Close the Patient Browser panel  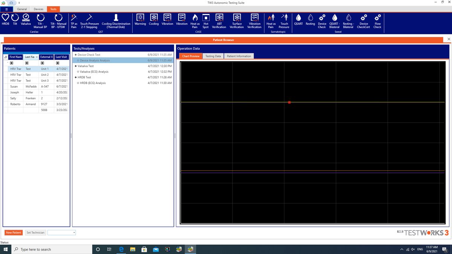click(449, 39)
